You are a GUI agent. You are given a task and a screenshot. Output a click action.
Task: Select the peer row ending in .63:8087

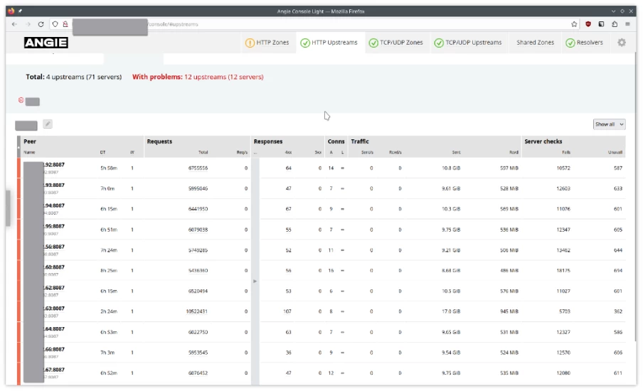click(x=54, y=309)
